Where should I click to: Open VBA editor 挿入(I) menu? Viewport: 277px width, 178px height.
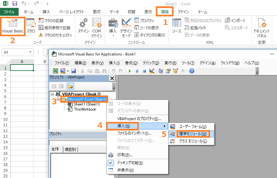tap(114, 63)
